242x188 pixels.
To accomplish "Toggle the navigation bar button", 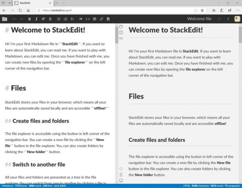I will click(x=121, y=27).
